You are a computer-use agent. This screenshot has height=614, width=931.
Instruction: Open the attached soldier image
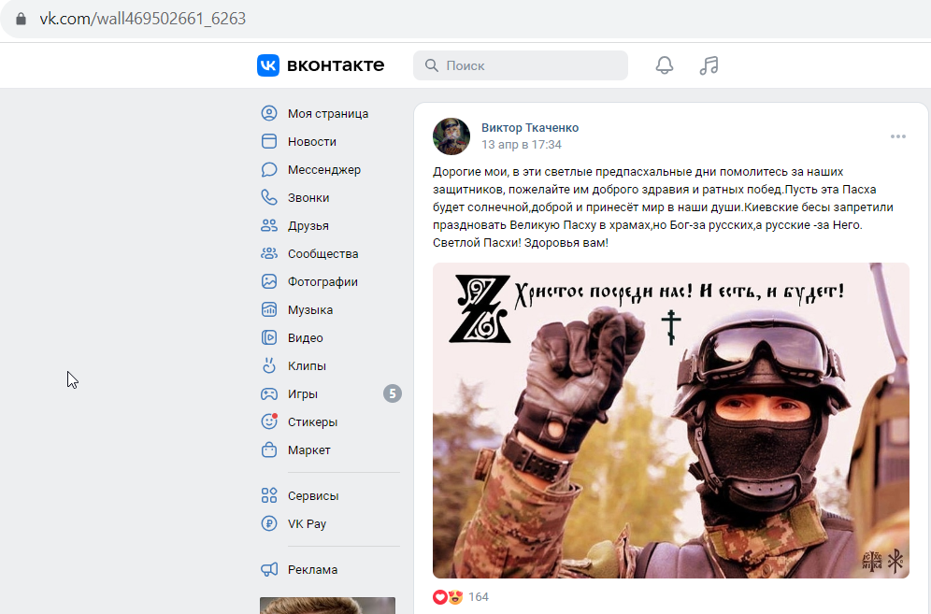point(671,421)
